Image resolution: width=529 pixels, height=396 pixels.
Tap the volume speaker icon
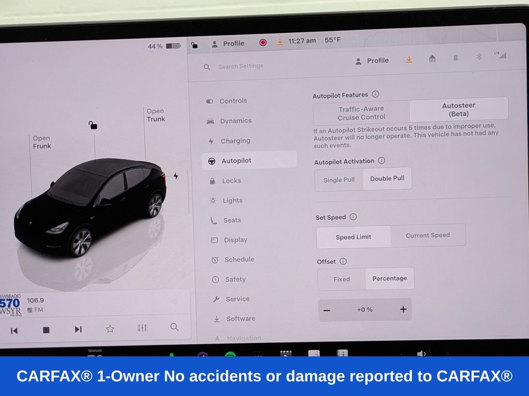(x=423, y=353)
